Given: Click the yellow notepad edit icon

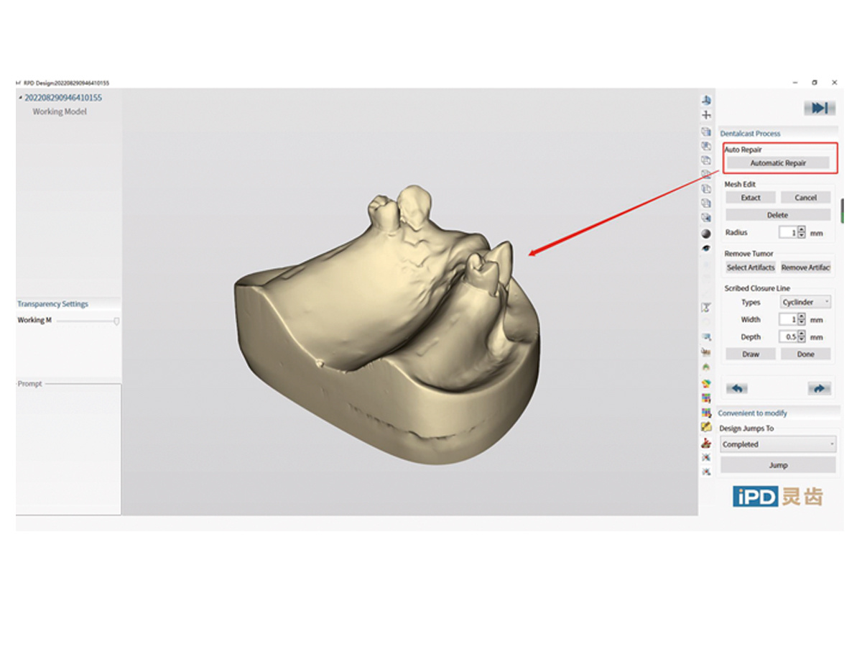Looking at the screenshot, I should click(x=706, y=427).
